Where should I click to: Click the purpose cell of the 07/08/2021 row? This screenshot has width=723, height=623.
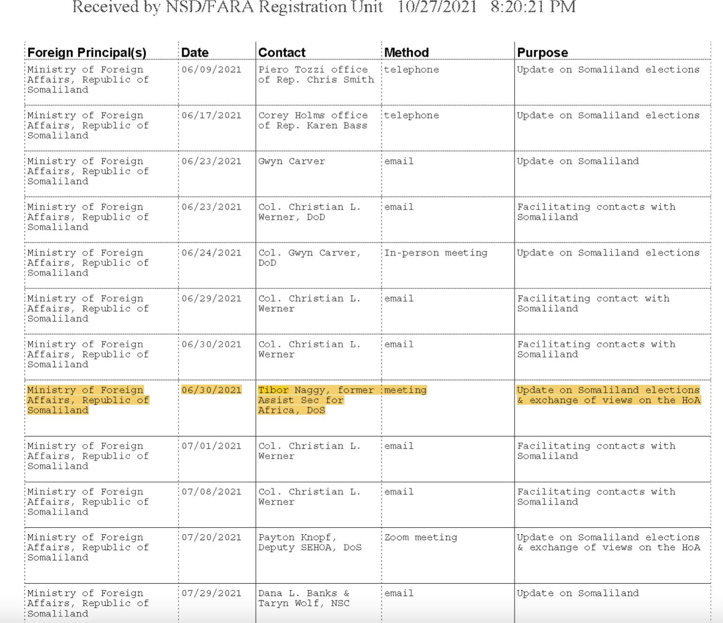[x=596, y=497]
